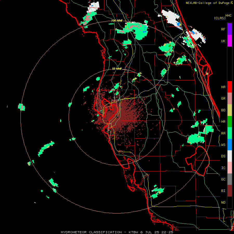Click the HR legend label
This screenshot has height=234, width=234.
point(223,122)
